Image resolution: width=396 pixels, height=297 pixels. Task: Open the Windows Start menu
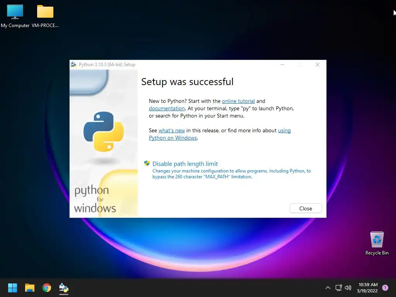(x=12, y=288)
